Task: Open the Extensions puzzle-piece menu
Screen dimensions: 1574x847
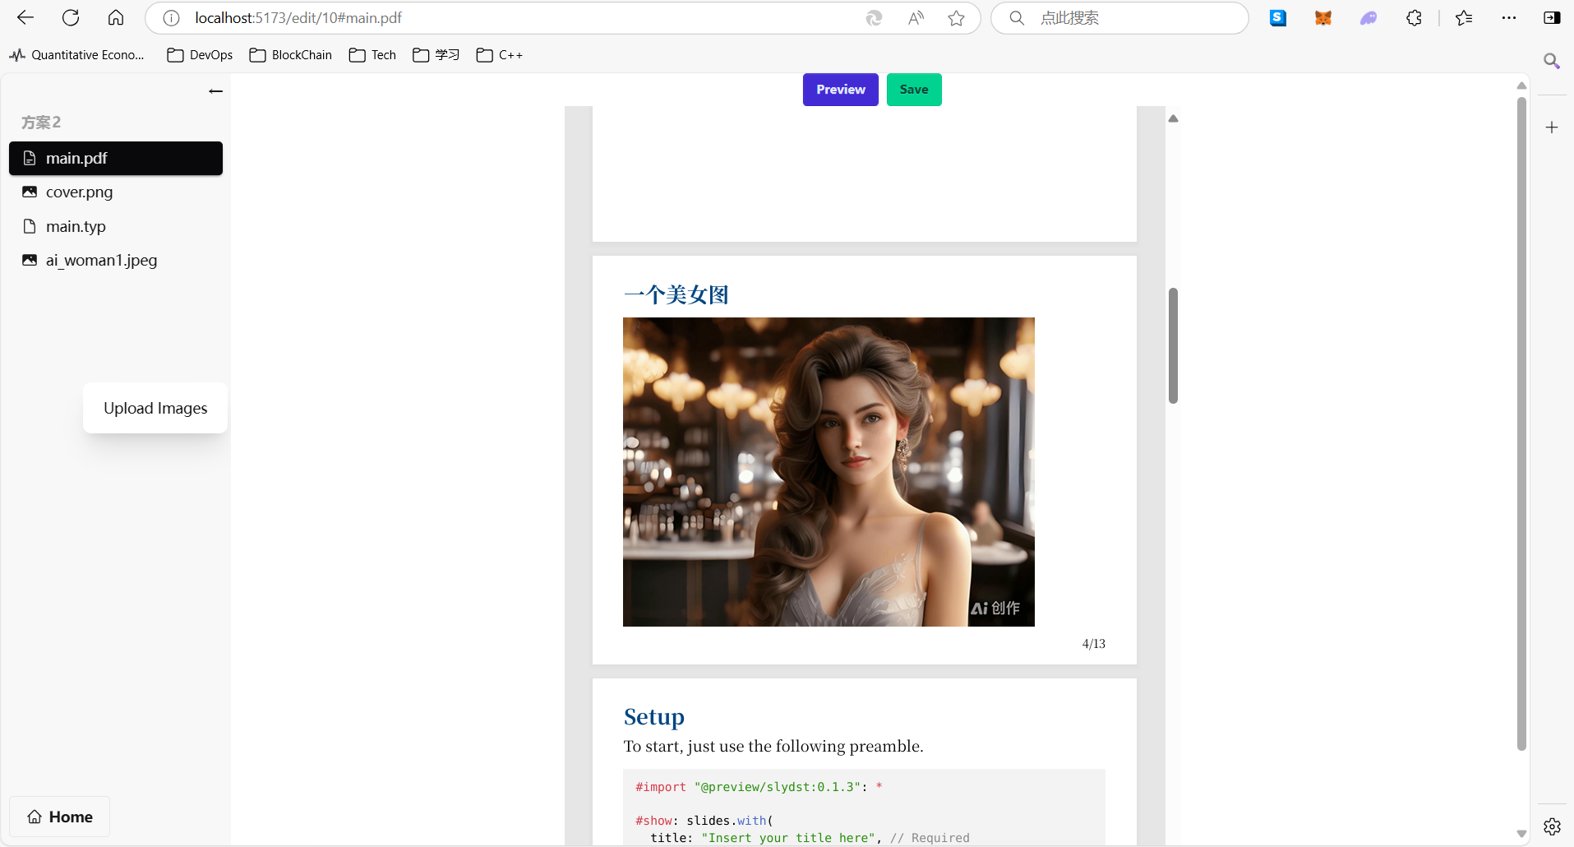Action: point(1415,17)
